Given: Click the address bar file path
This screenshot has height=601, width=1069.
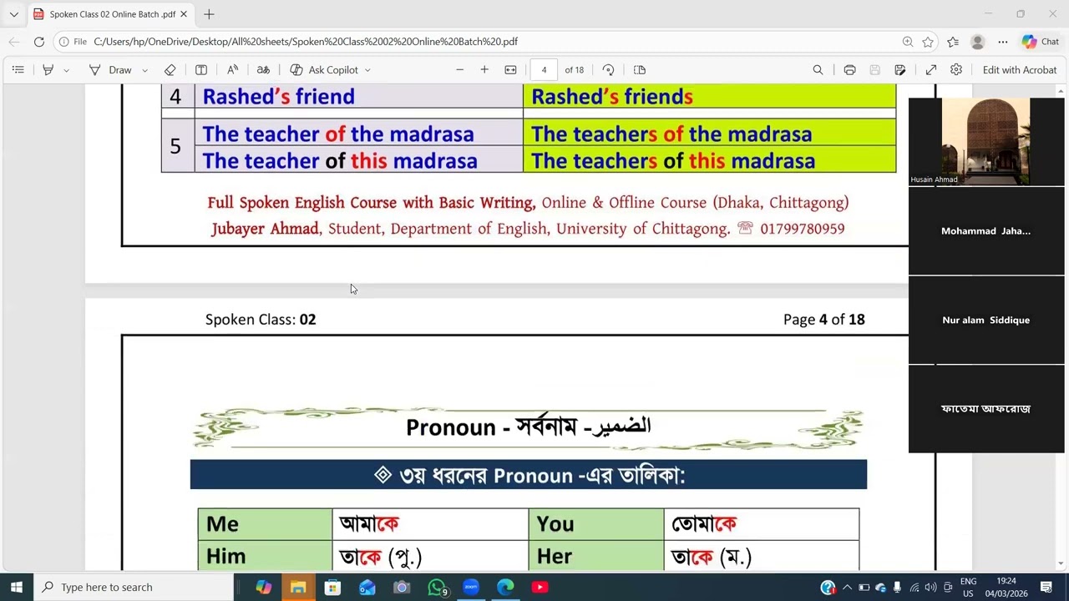Looking at the screenshot, I should [x=306, y=42].
